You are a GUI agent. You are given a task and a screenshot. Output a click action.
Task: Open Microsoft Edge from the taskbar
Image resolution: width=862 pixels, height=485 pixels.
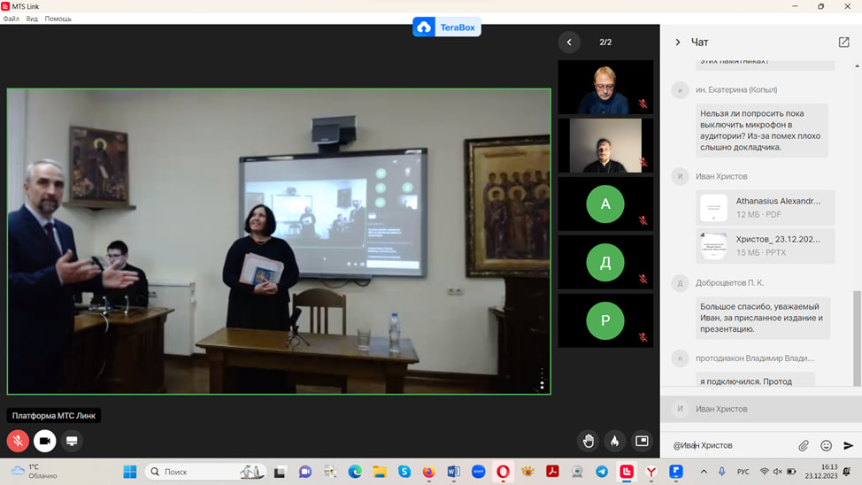click(x=355, y=472)
